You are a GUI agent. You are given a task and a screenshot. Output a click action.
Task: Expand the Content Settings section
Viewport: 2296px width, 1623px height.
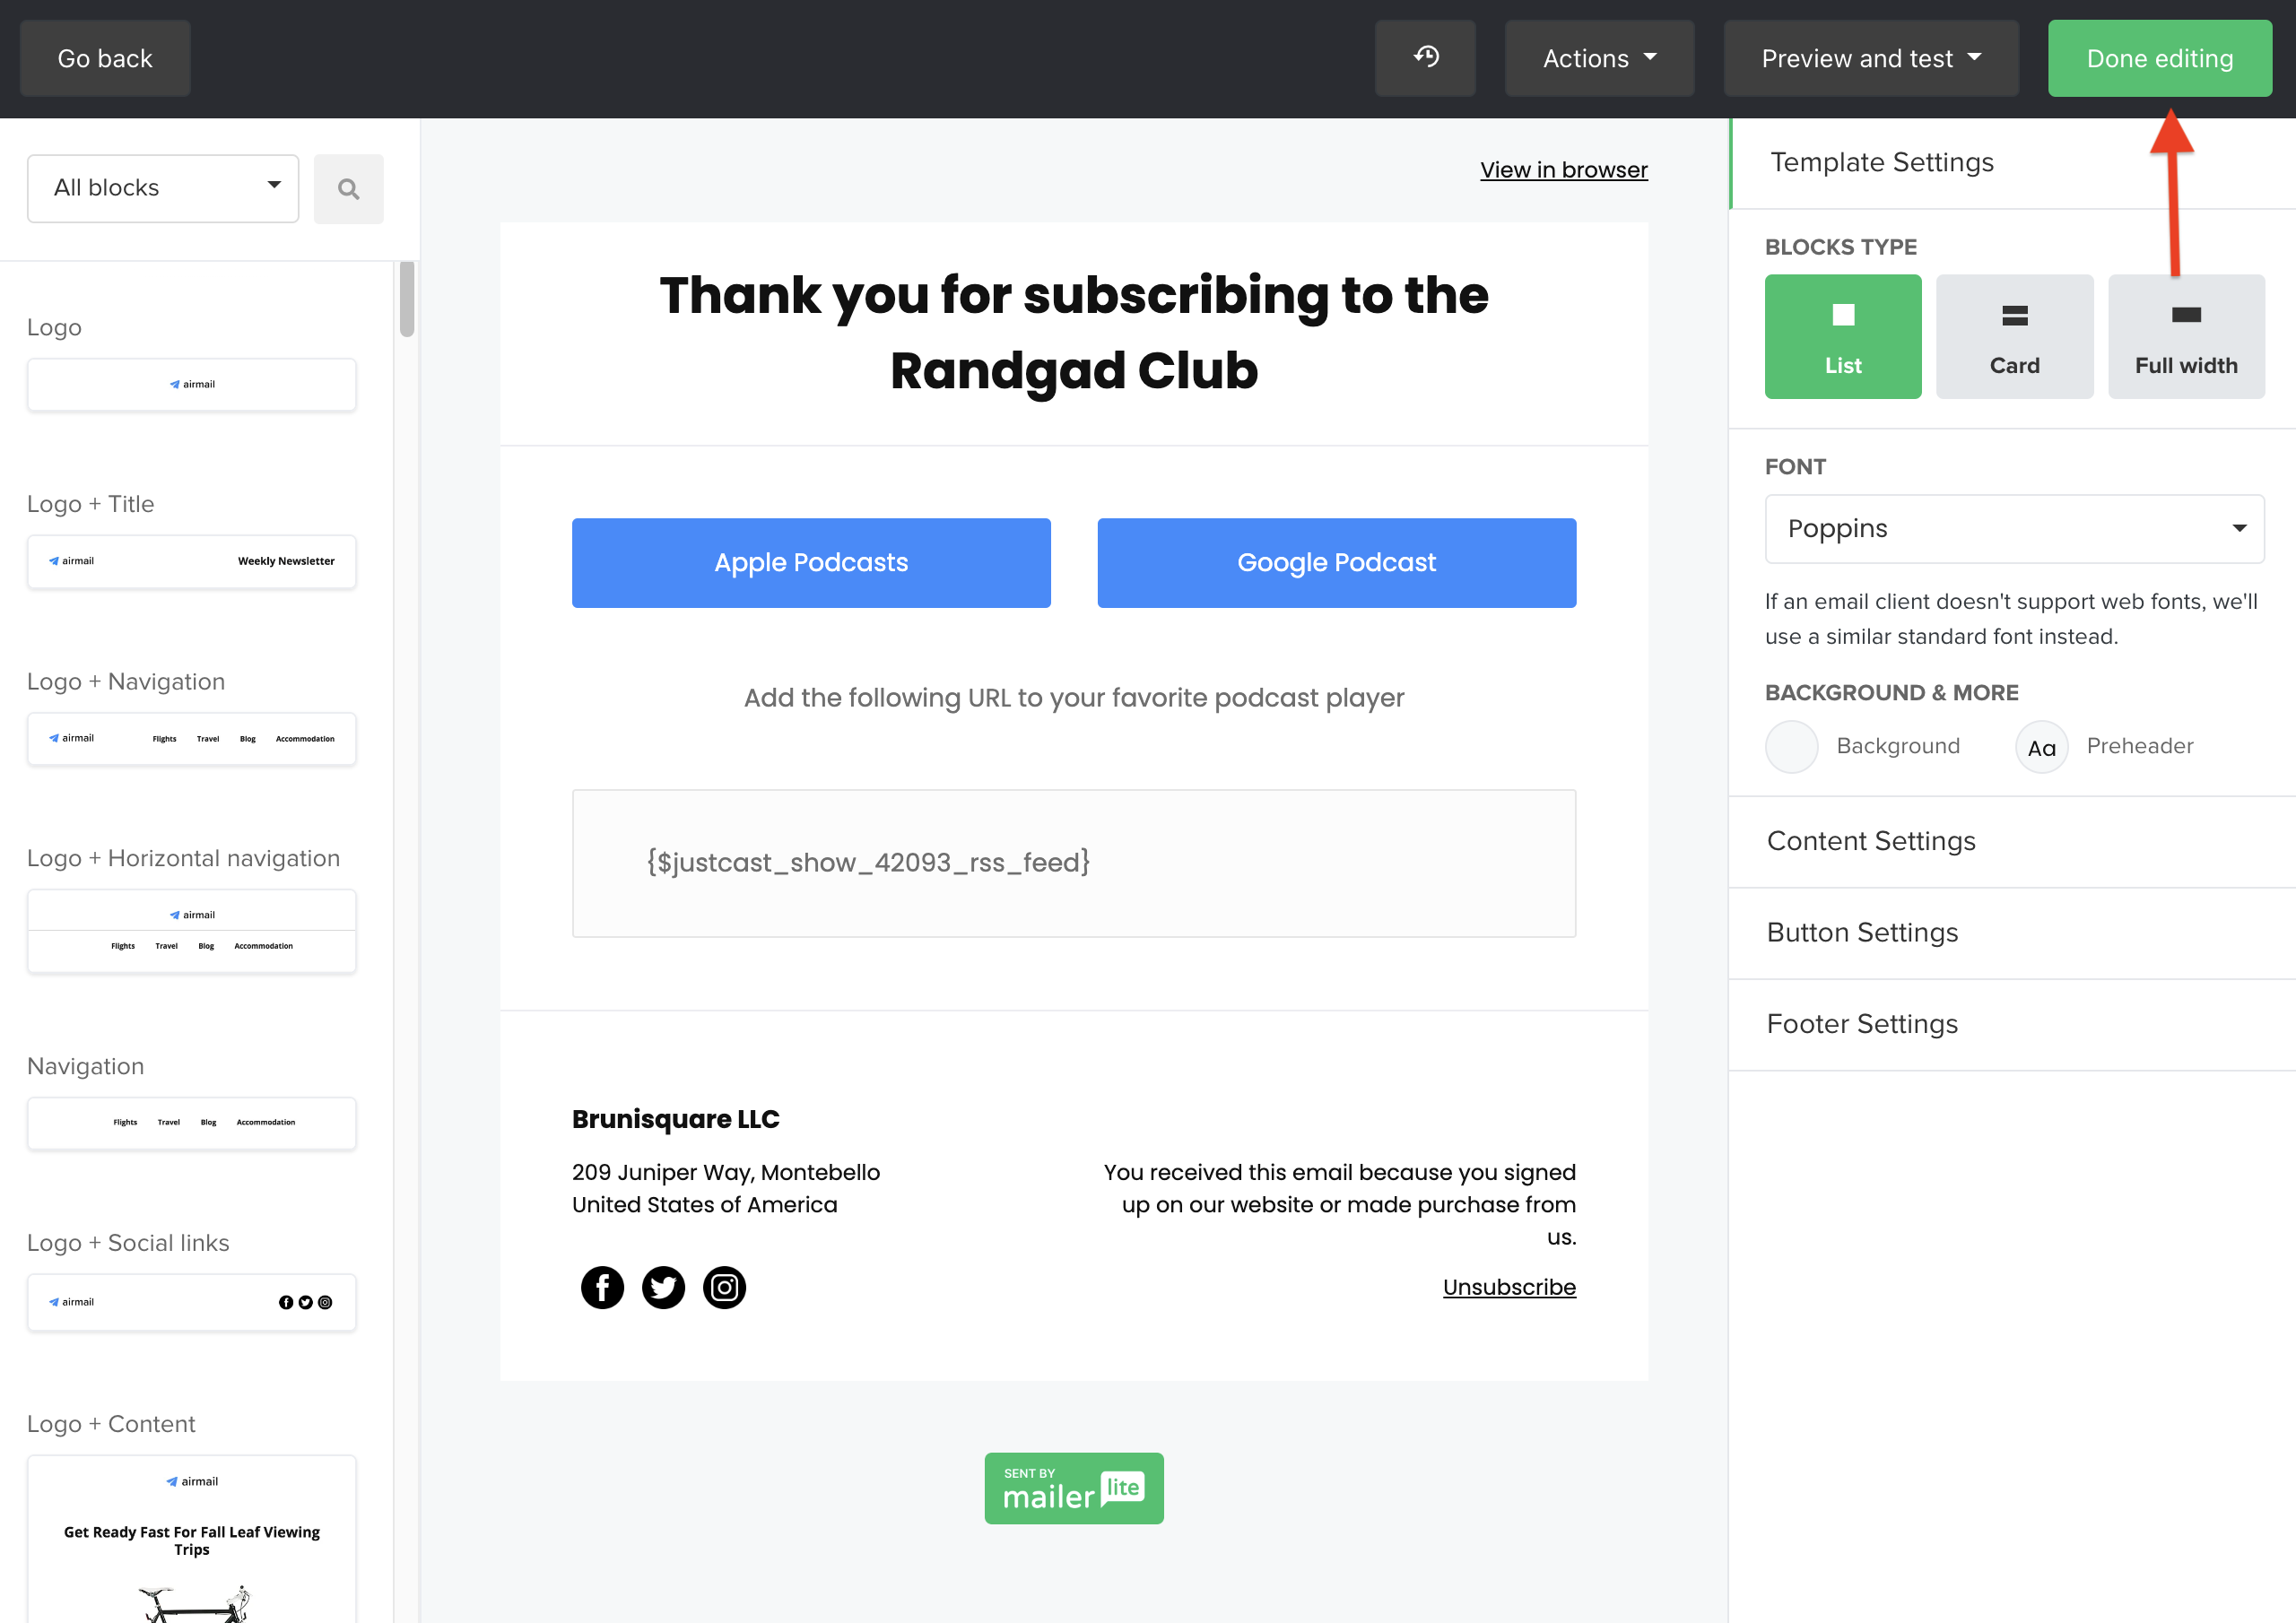(2012, 841)
